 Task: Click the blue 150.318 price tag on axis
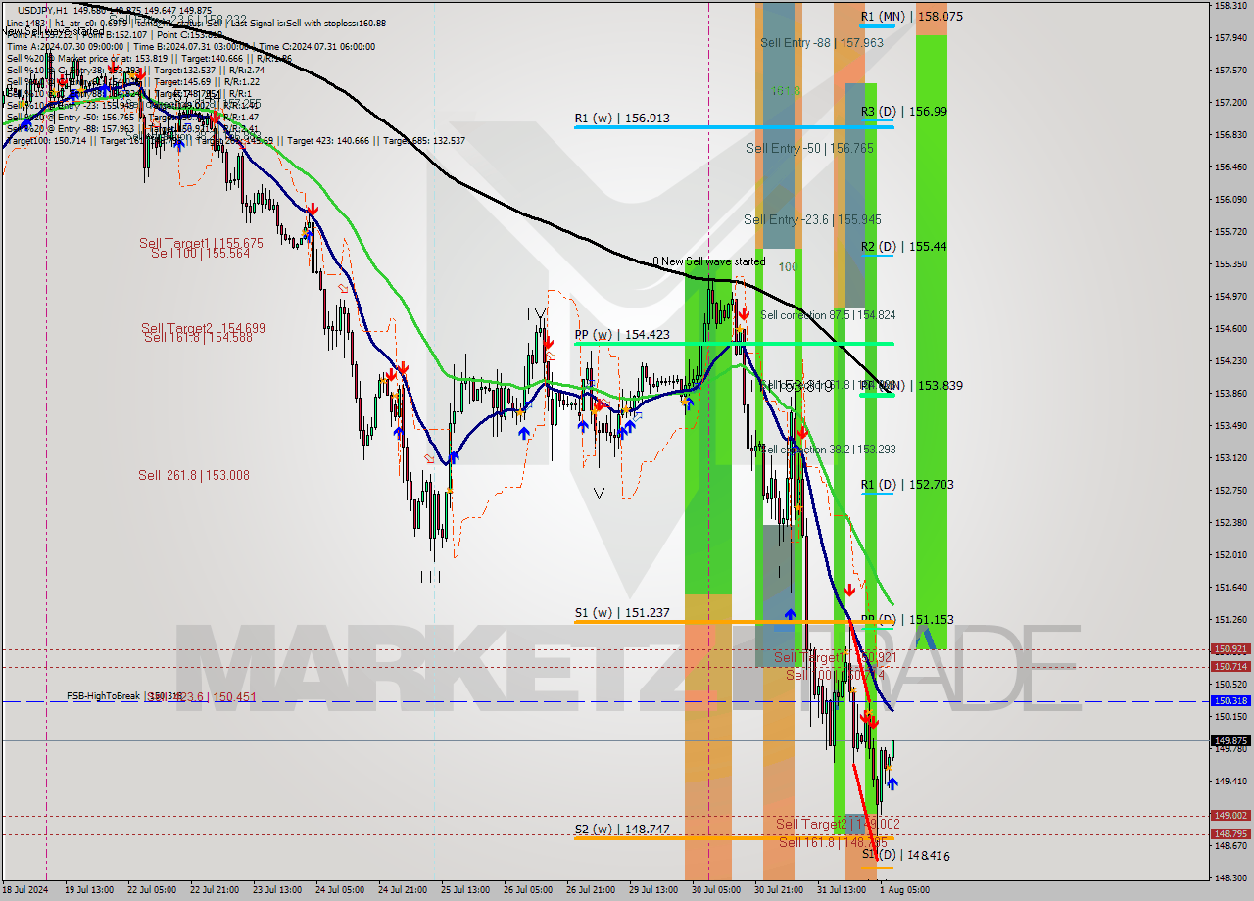(1231, 701)
